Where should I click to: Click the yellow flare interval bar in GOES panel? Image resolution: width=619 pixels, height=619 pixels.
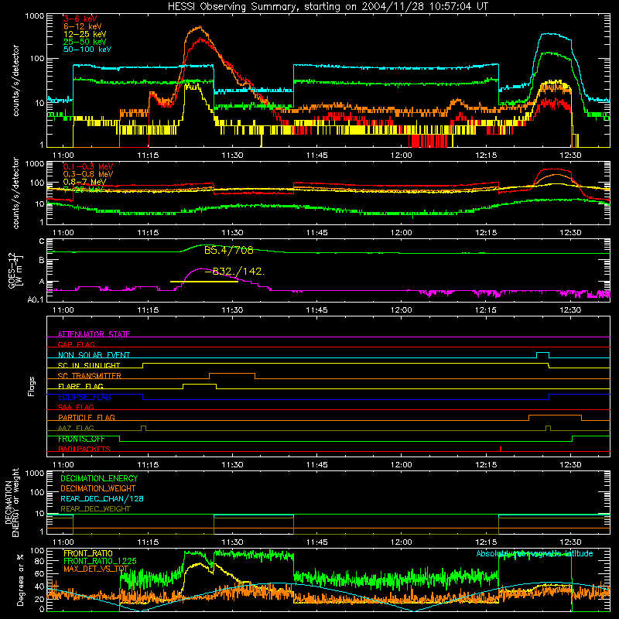(x=204, y=282)
